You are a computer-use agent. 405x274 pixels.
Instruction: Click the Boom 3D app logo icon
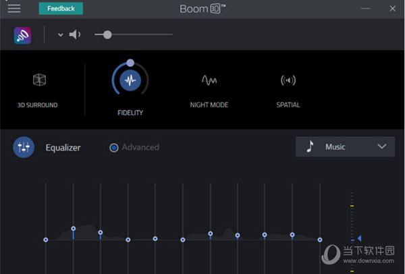(x=22, y=35)
